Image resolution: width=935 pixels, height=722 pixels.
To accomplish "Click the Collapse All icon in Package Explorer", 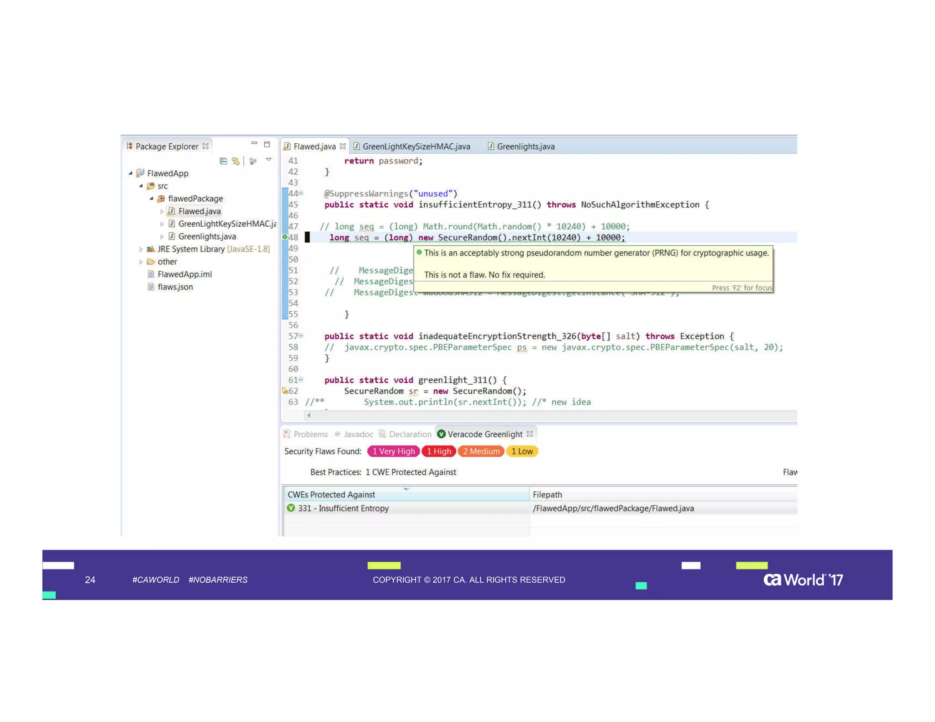I will [x=223, y=161].
